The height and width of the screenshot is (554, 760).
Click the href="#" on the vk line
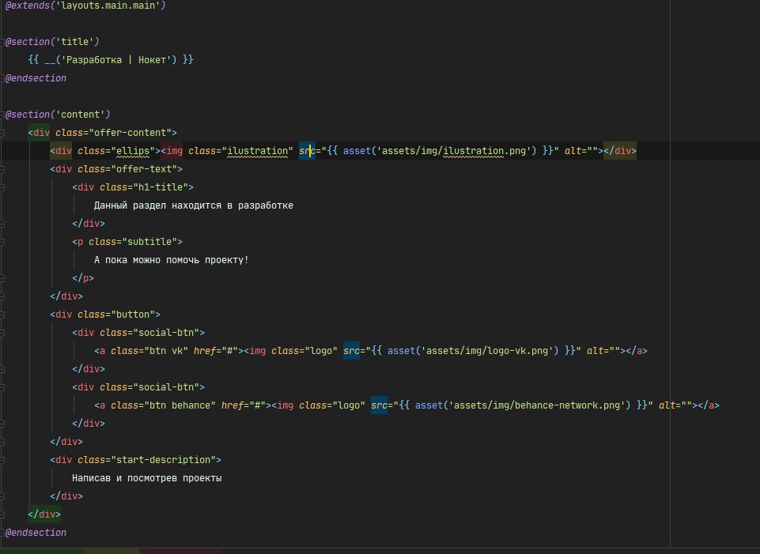click(216, 351)
